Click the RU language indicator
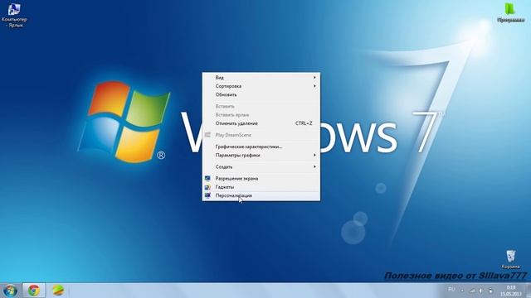This screenshot has width=531, height=298. coord(451,290)
